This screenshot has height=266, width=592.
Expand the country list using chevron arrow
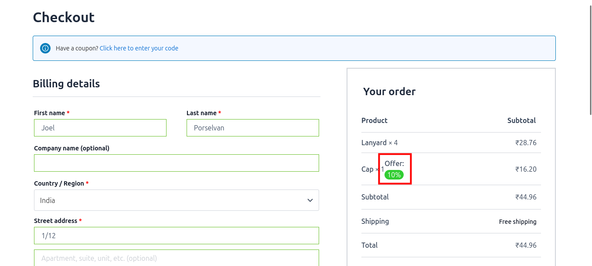[x=310, y=200]
